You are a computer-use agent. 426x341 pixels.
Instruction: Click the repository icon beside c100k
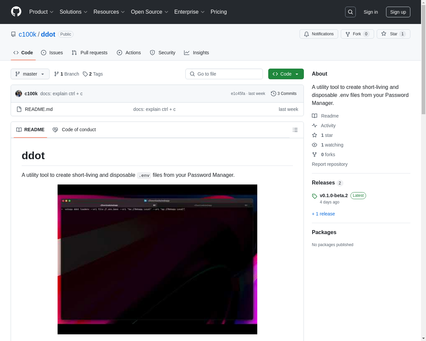tap(13, 34)
